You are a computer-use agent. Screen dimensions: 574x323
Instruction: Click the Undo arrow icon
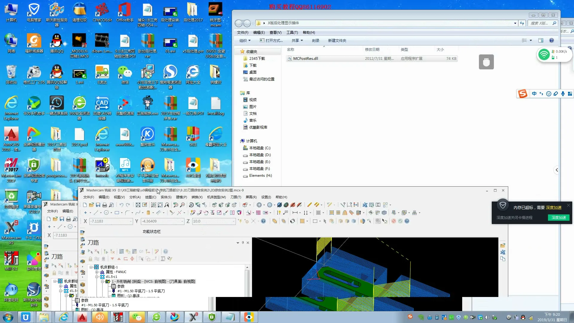point(121,205)
